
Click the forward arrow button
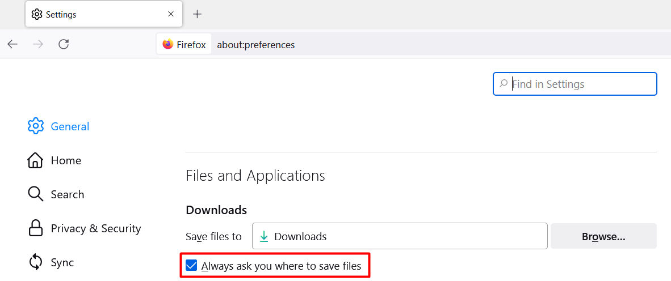coord(38,44)
